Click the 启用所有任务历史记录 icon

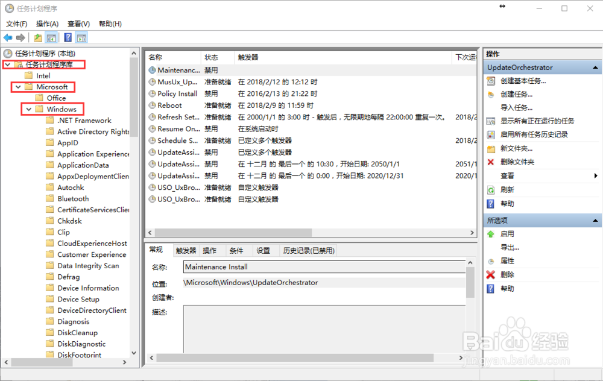(491, 134)
